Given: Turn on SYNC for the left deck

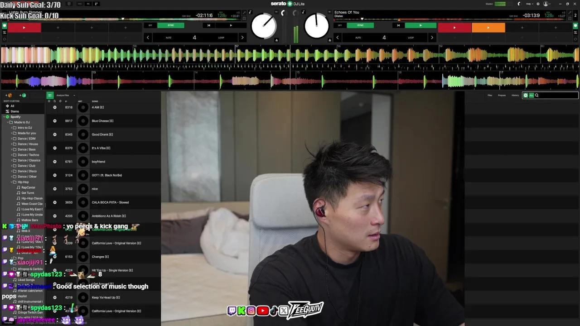Looking at the screenshot, I should point(170,25).
